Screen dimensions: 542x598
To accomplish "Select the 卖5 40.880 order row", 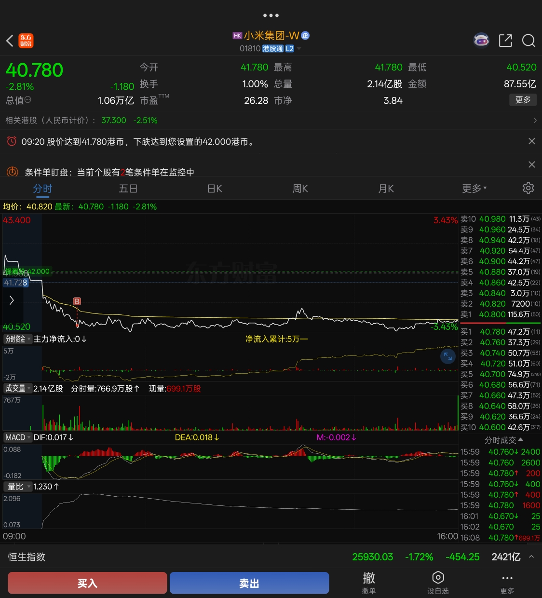I will tap(501, 272).
